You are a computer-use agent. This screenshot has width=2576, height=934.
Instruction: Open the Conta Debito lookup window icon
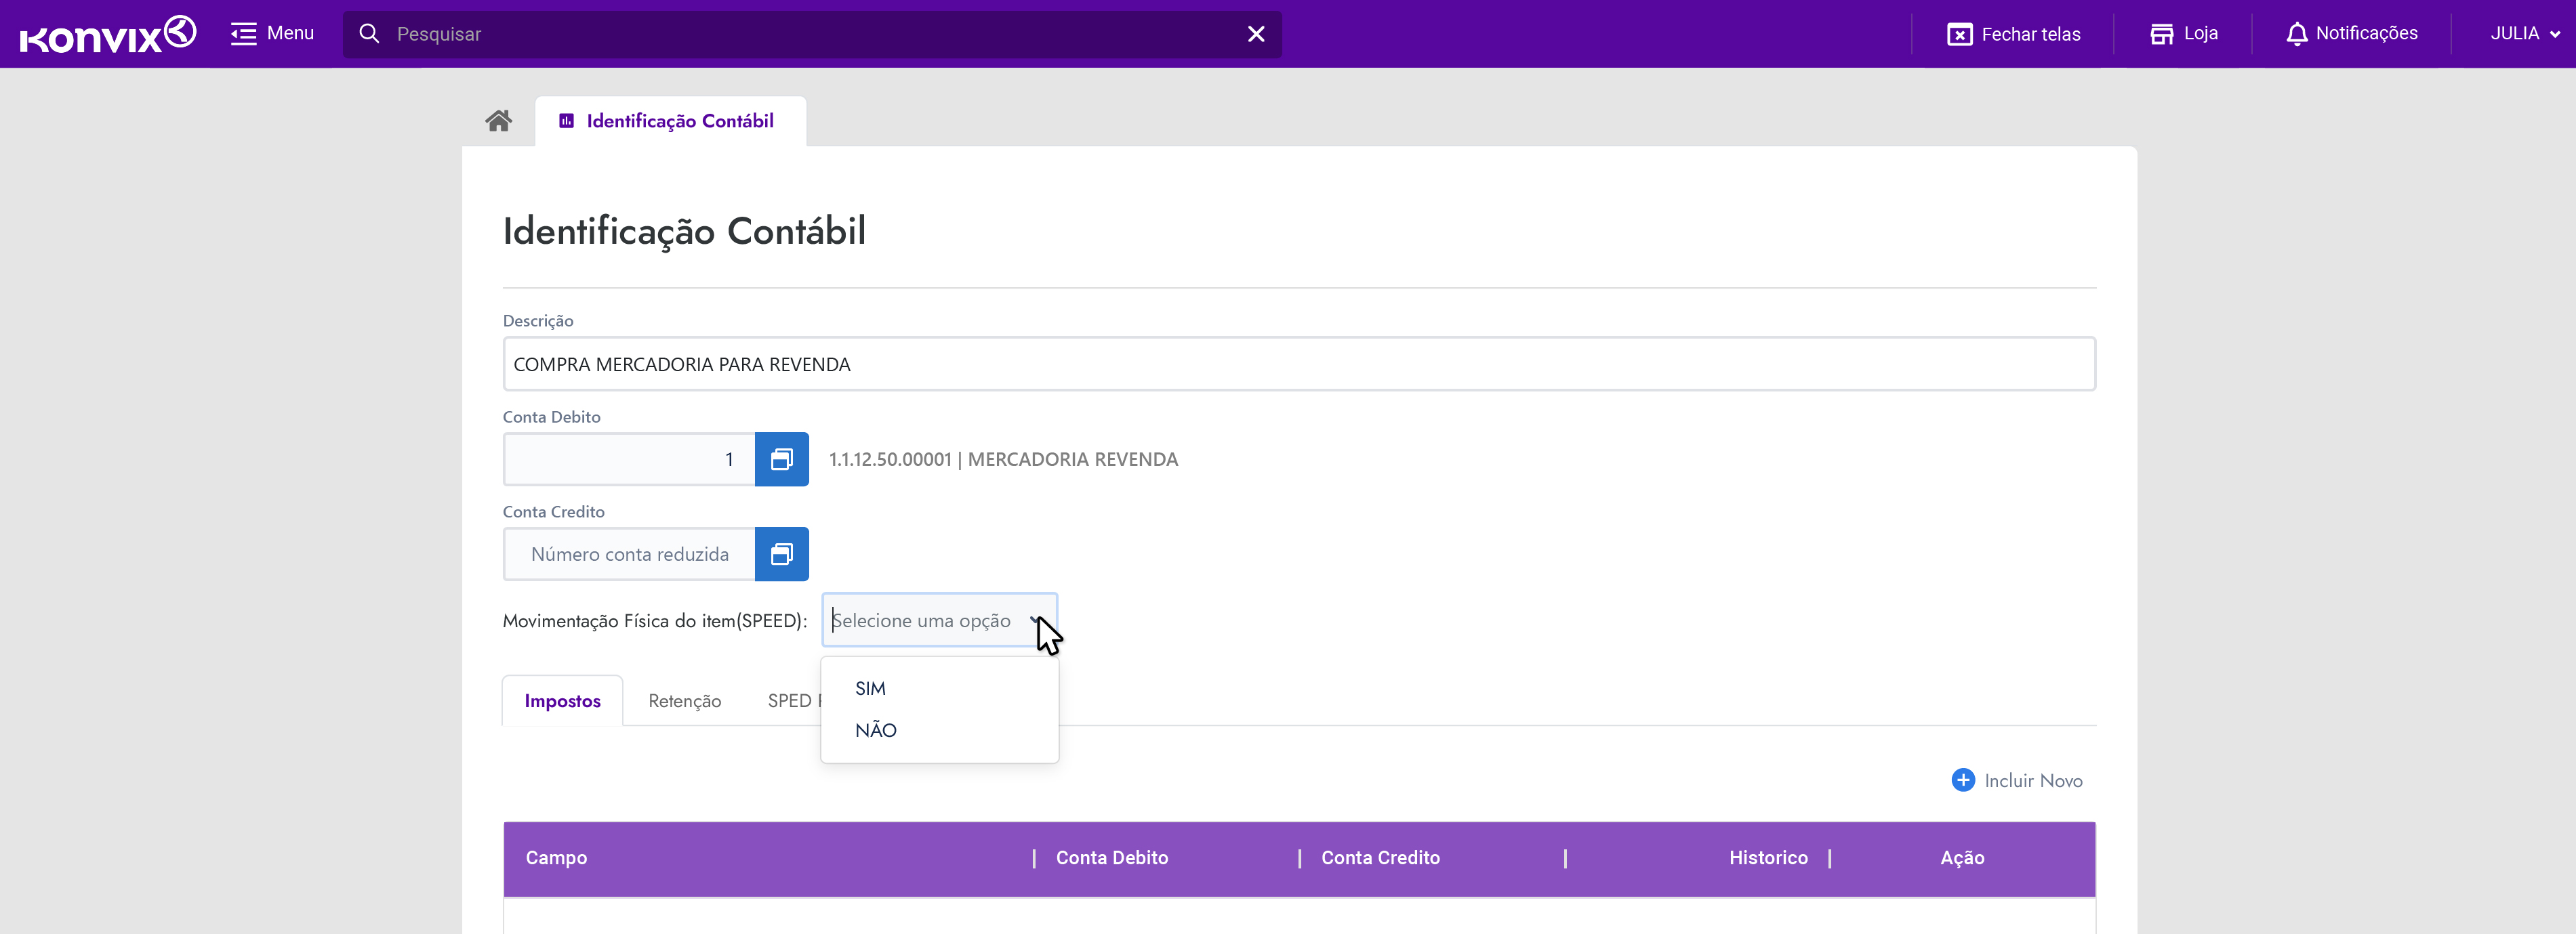point(781,459)
